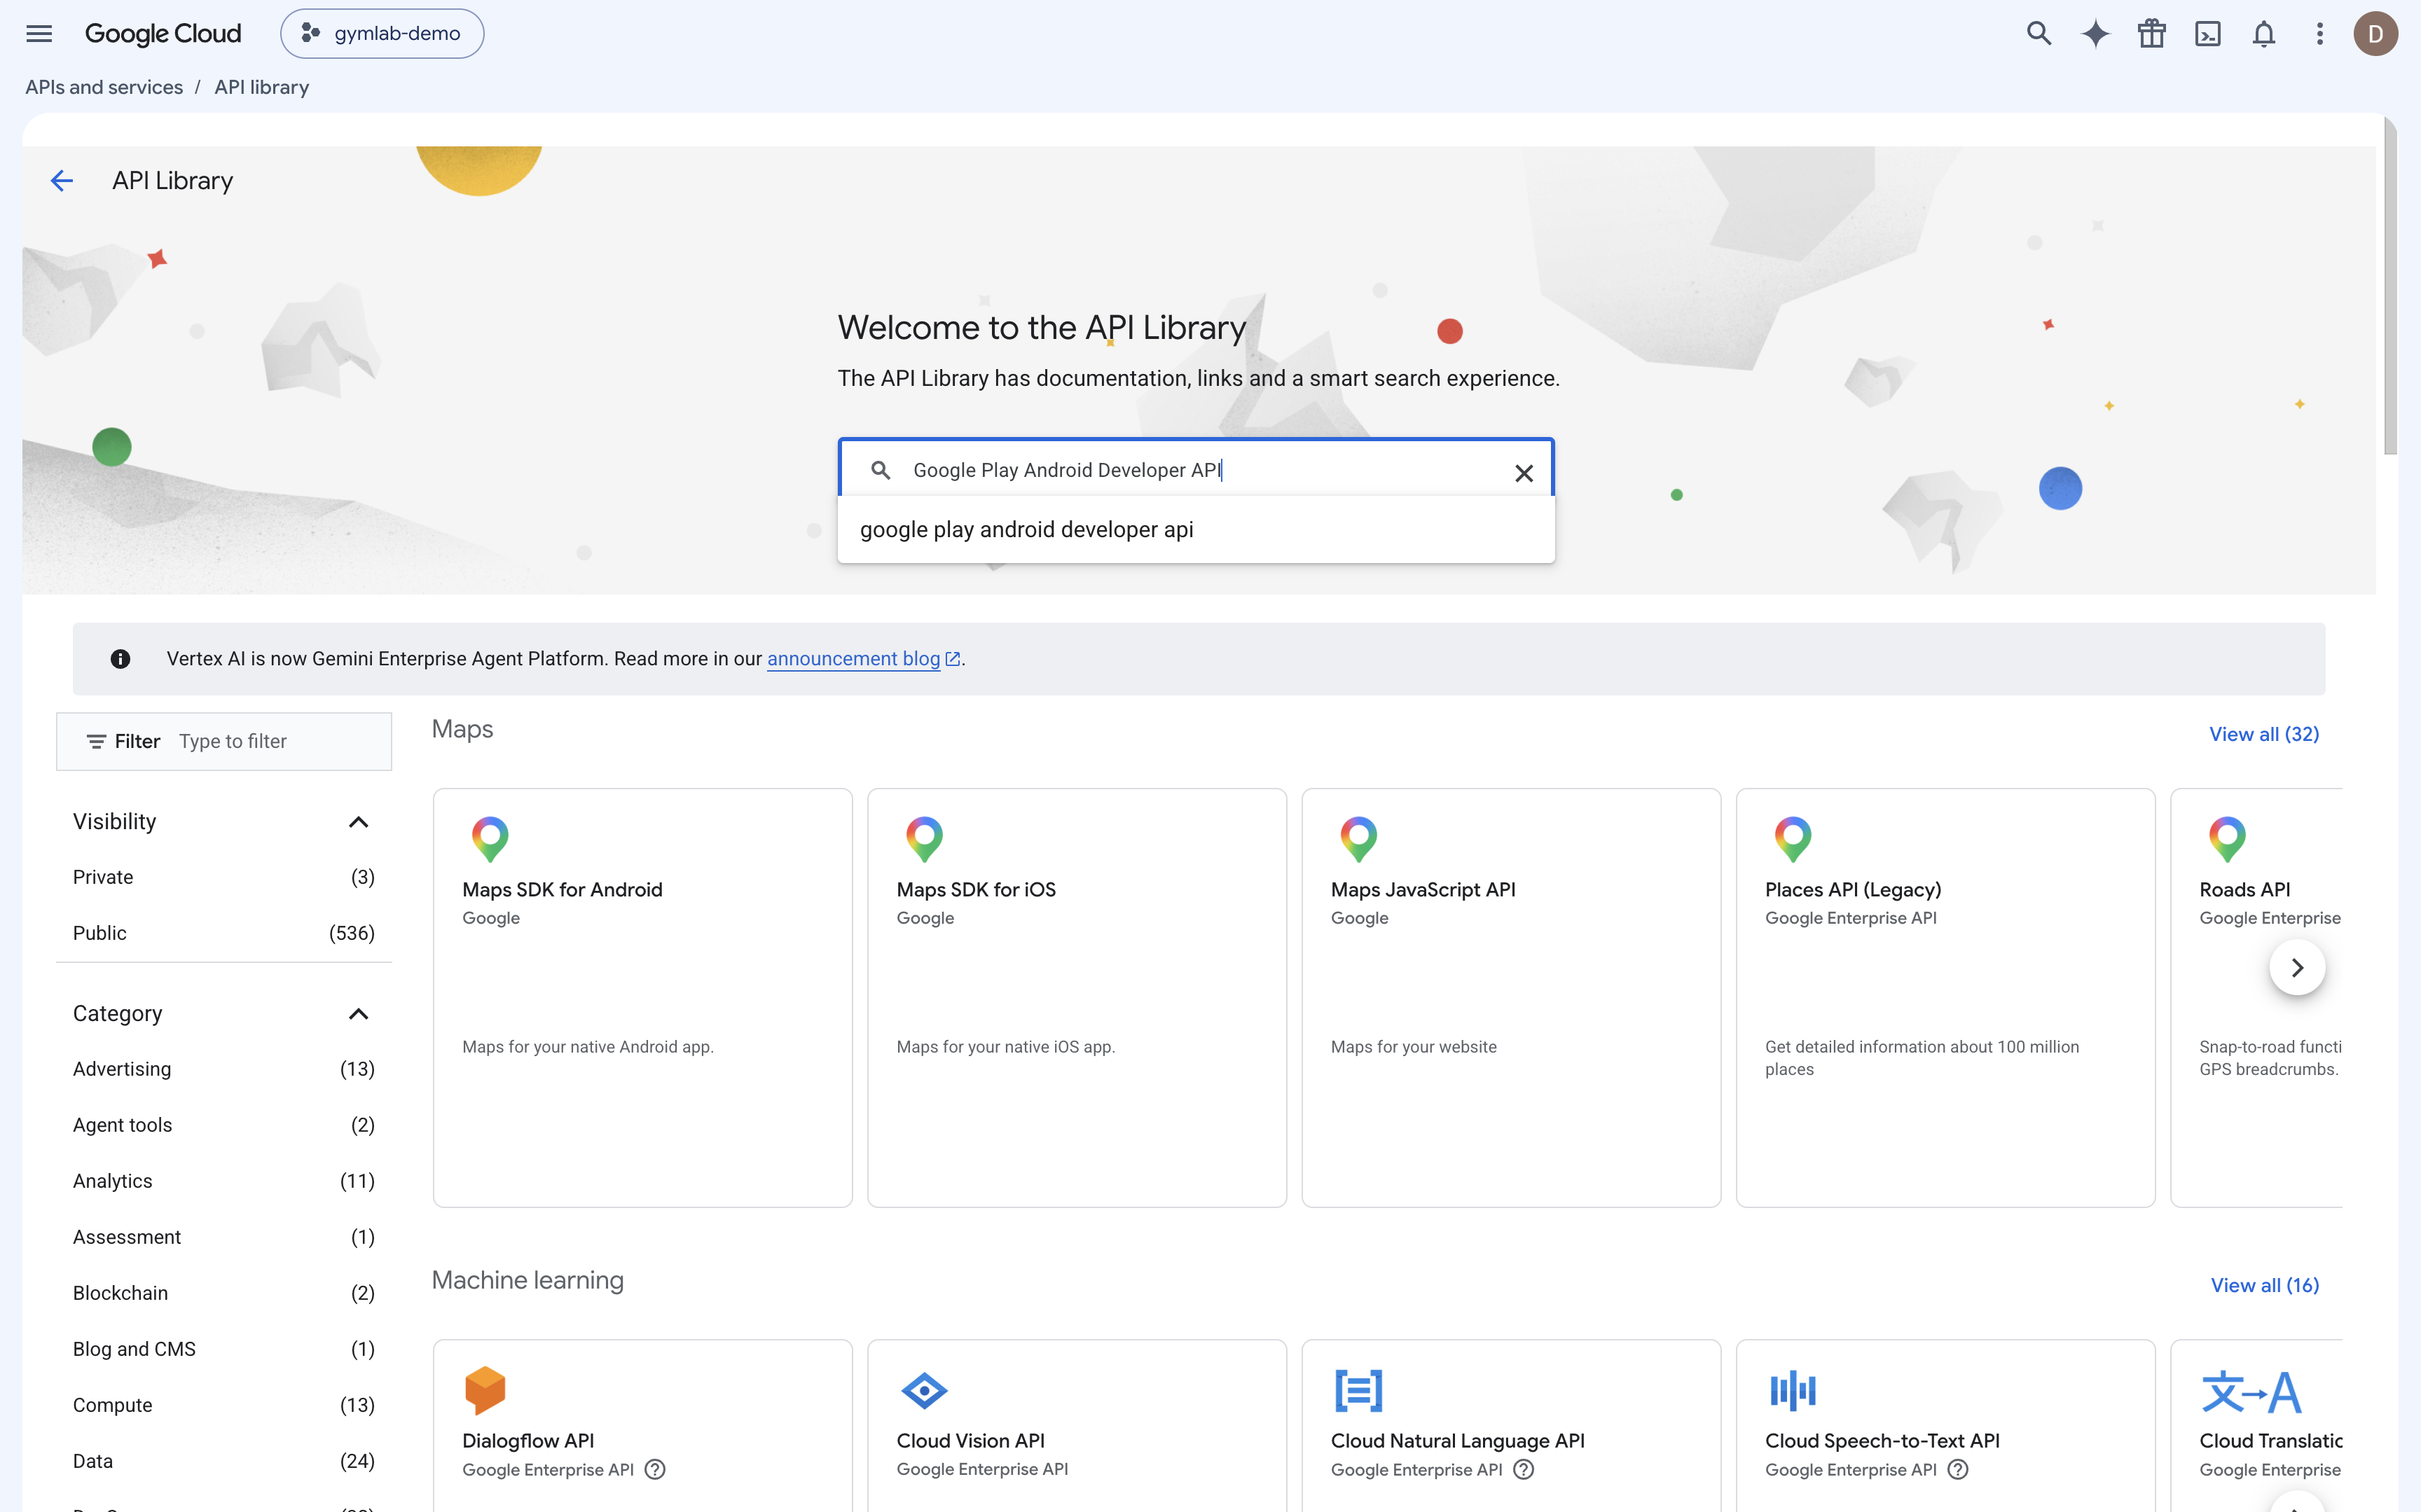Click the Cloud Speech-to-Text API waveform icon
This screenshot has height=1512, width=2421.
point(1792,1390)
